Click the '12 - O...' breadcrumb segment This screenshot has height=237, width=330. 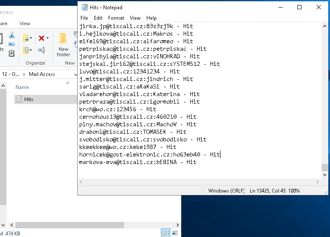point(10,74)
